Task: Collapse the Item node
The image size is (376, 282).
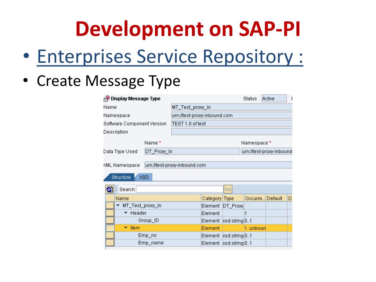Action: 126,228
